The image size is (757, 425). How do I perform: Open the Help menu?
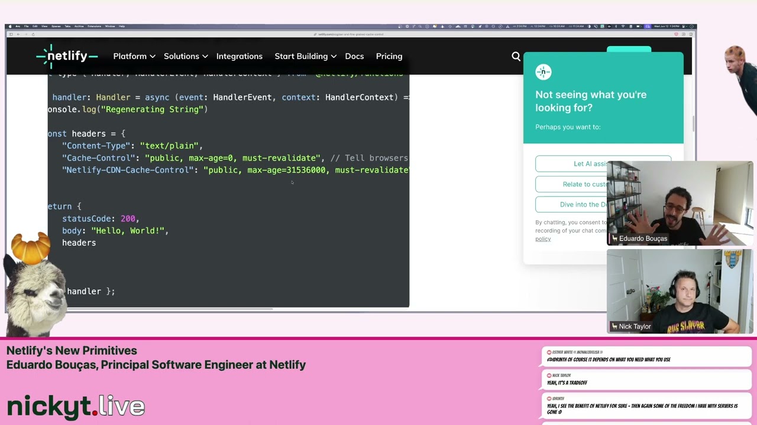(x=122, y=26)
